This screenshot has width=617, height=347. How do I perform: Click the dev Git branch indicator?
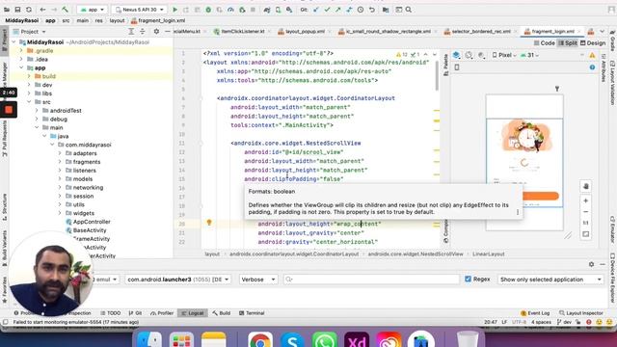pos(565,322)
